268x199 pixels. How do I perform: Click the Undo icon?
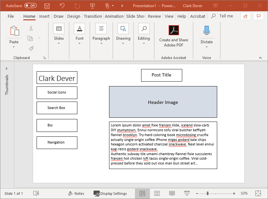coord(61,5)
